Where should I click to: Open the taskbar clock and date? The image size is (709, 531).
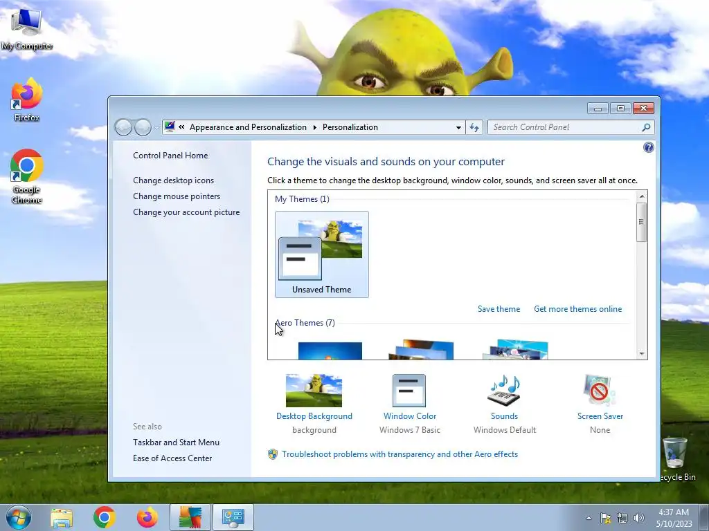click(x=674, y=518)
